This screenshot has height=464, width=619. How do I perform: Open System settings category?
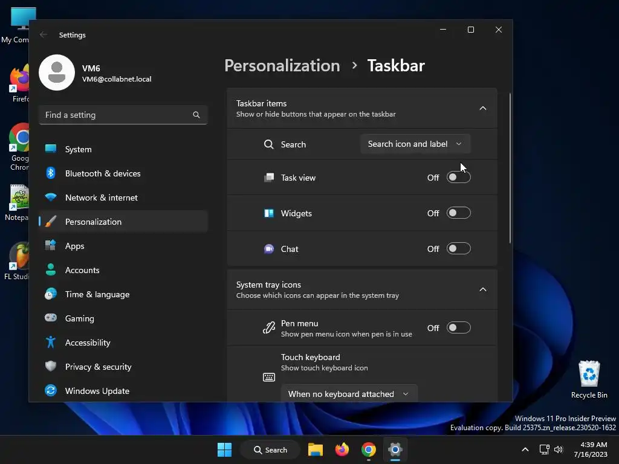point(123,149)
